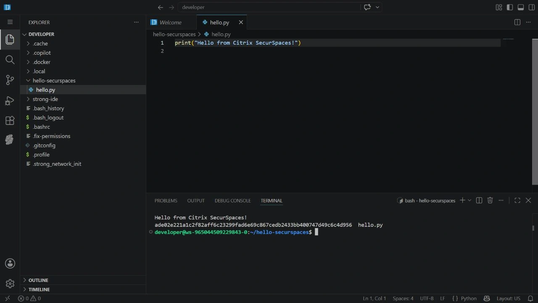
Task: Expand the strong-ide folder
Action: [x=83, y=99]
